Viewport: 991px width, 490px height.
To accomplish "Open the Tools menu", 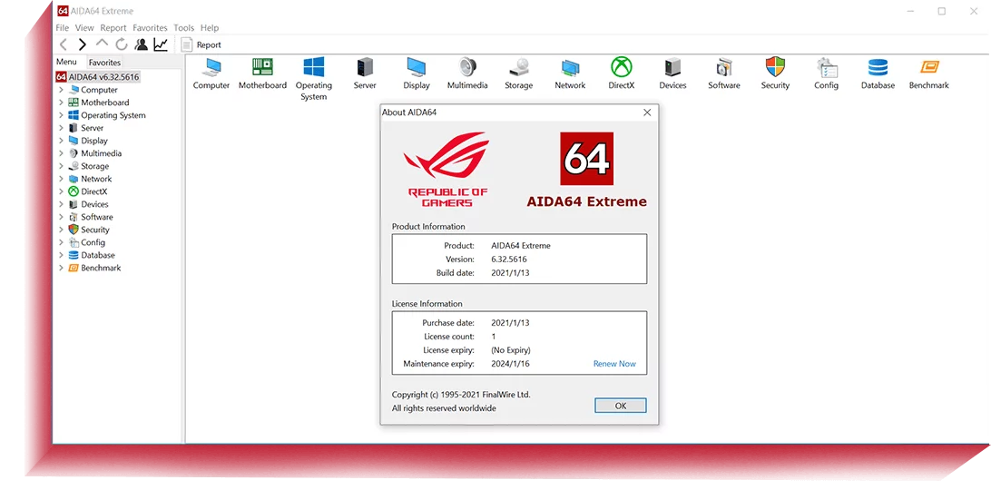I will coord(184,28).
